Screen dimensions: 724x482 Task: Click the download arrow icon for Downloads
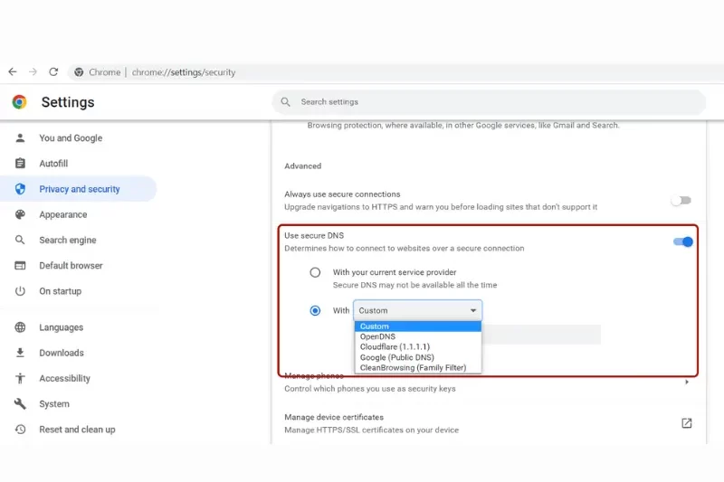[20, 353]
